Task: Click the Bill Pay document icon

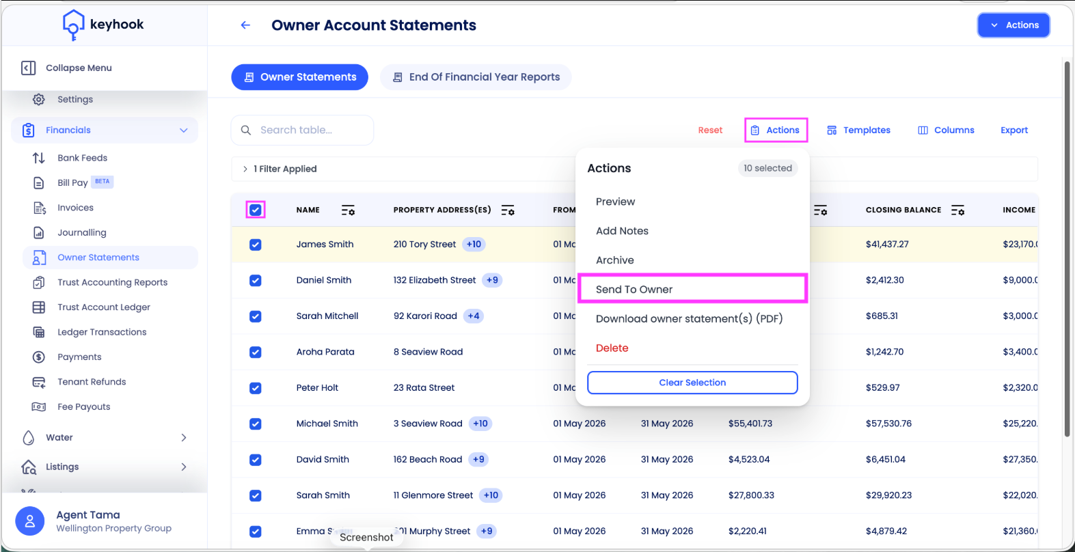Action: (39, 183)
